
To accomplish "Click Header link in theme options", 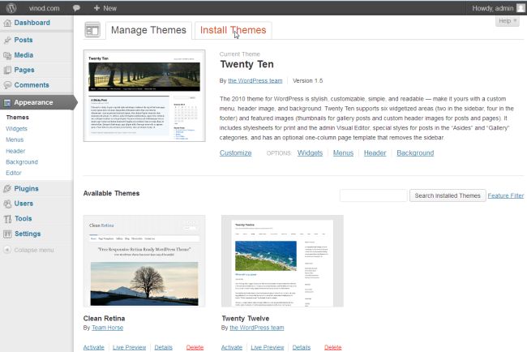I will tap(375, 153).
